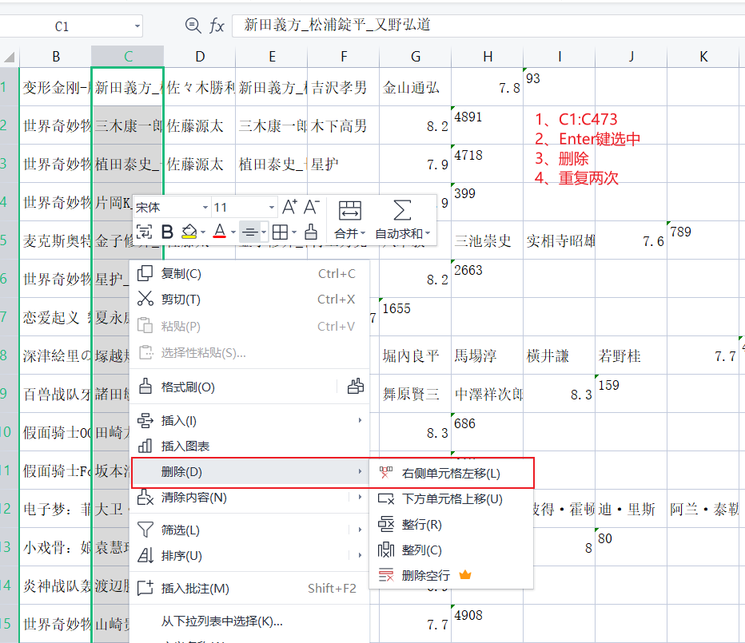Click the delete blank rows premium crown icon
Screen dimensions: 745x643
click(x=465, y=575)
